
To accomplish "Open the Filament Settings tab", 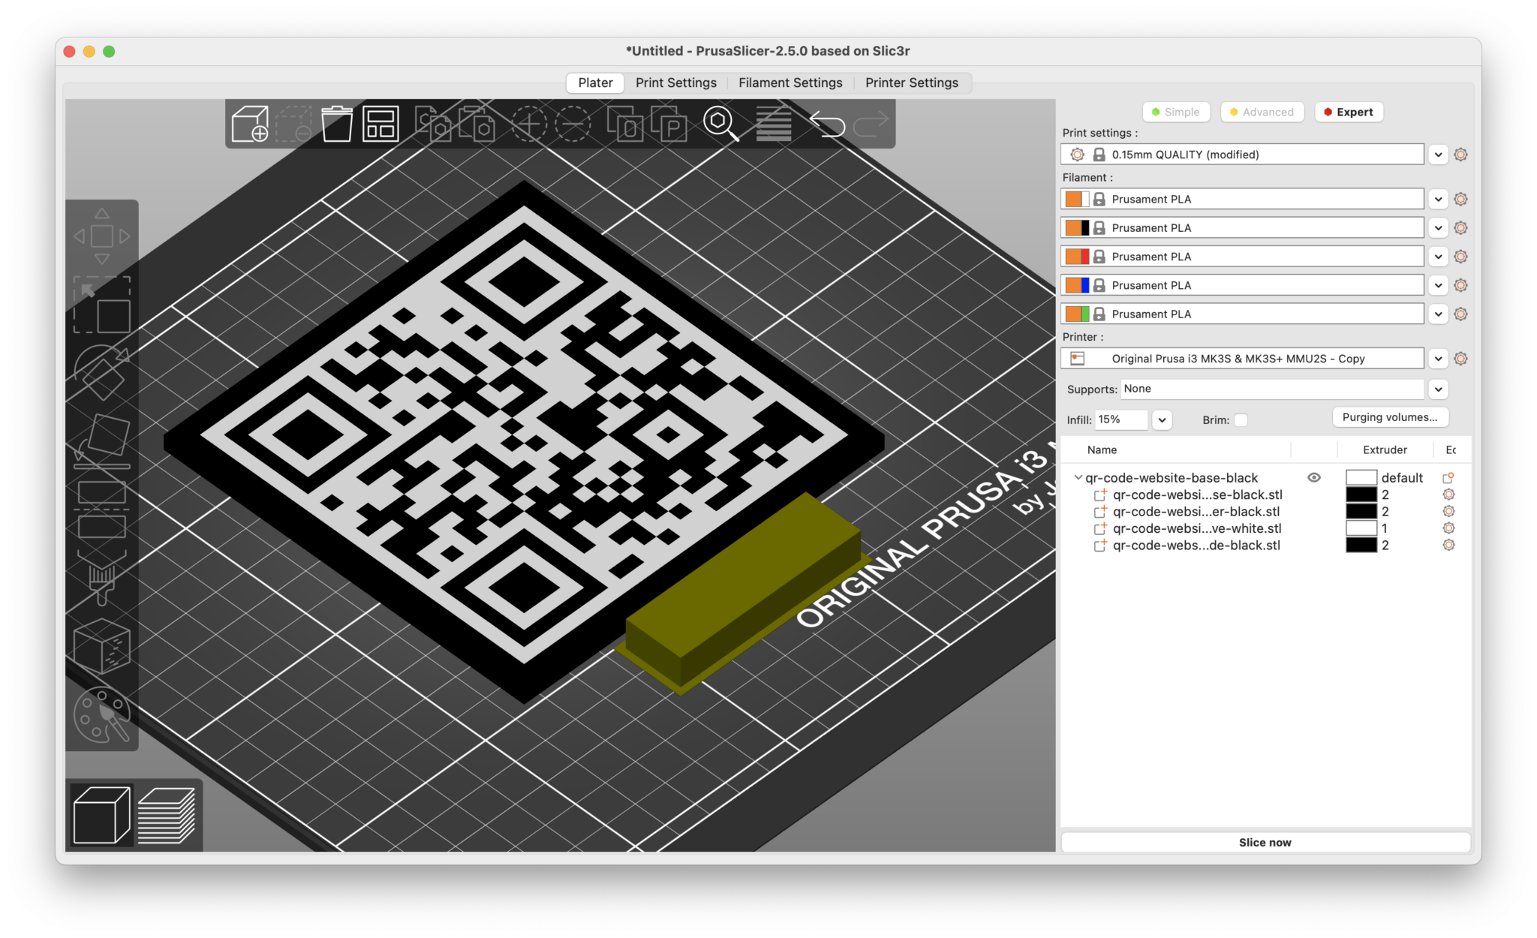I will 790,83.
